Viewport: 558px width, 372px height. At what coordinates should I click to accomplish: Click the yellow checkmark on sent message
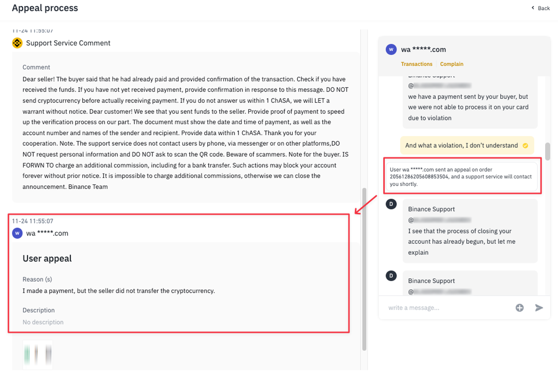coord(525,145)
